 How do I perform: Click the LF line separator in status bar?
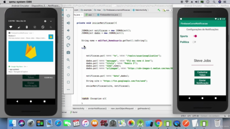189,116
